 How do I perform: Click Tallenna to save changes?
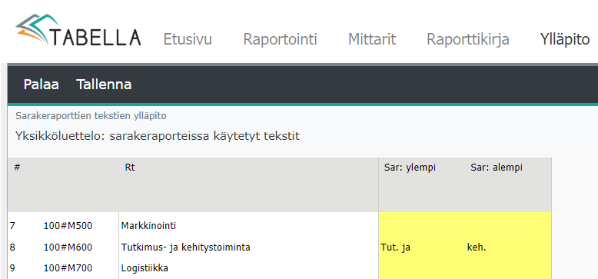coord(104,85)
